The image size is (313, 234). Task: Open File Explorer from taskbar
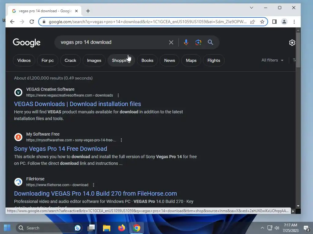(107, 228)
